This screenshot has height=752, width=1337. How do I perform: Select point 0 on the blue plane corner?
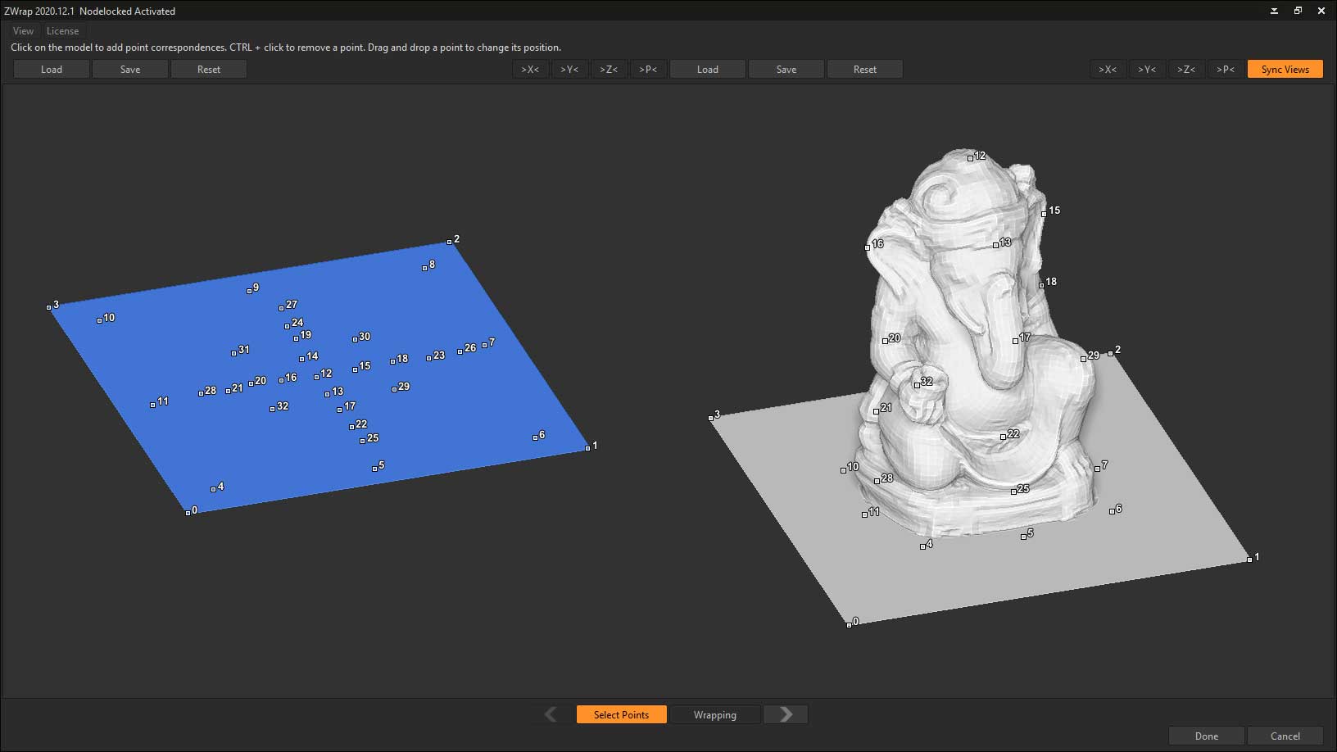tap(188, 513)
